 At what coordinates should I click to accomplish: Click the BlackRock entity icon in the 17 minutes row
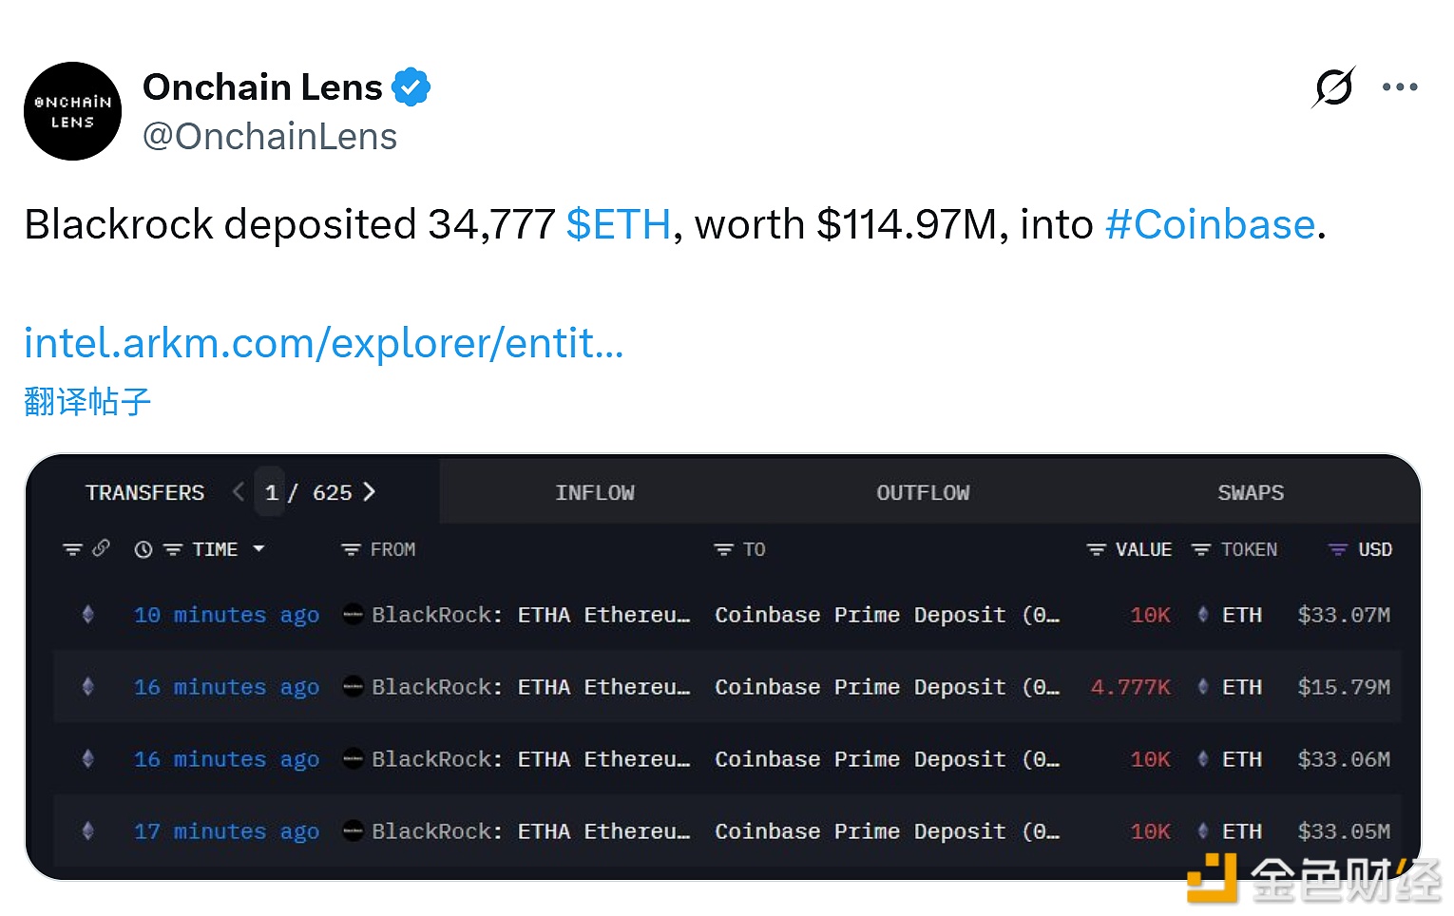click(x=352, y=831)
